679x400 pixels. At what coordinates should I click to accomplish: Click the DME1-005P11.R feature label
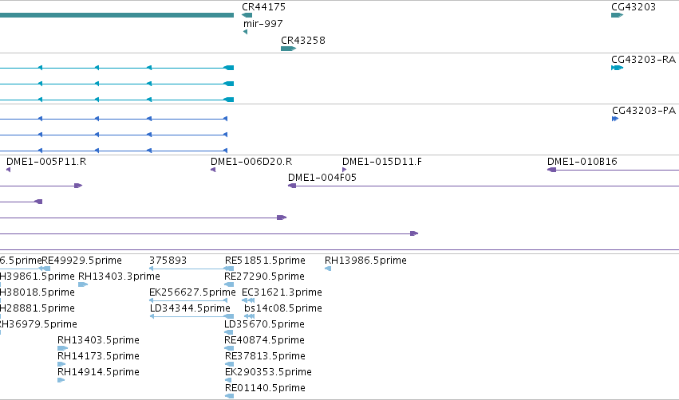tap(46, 162)
